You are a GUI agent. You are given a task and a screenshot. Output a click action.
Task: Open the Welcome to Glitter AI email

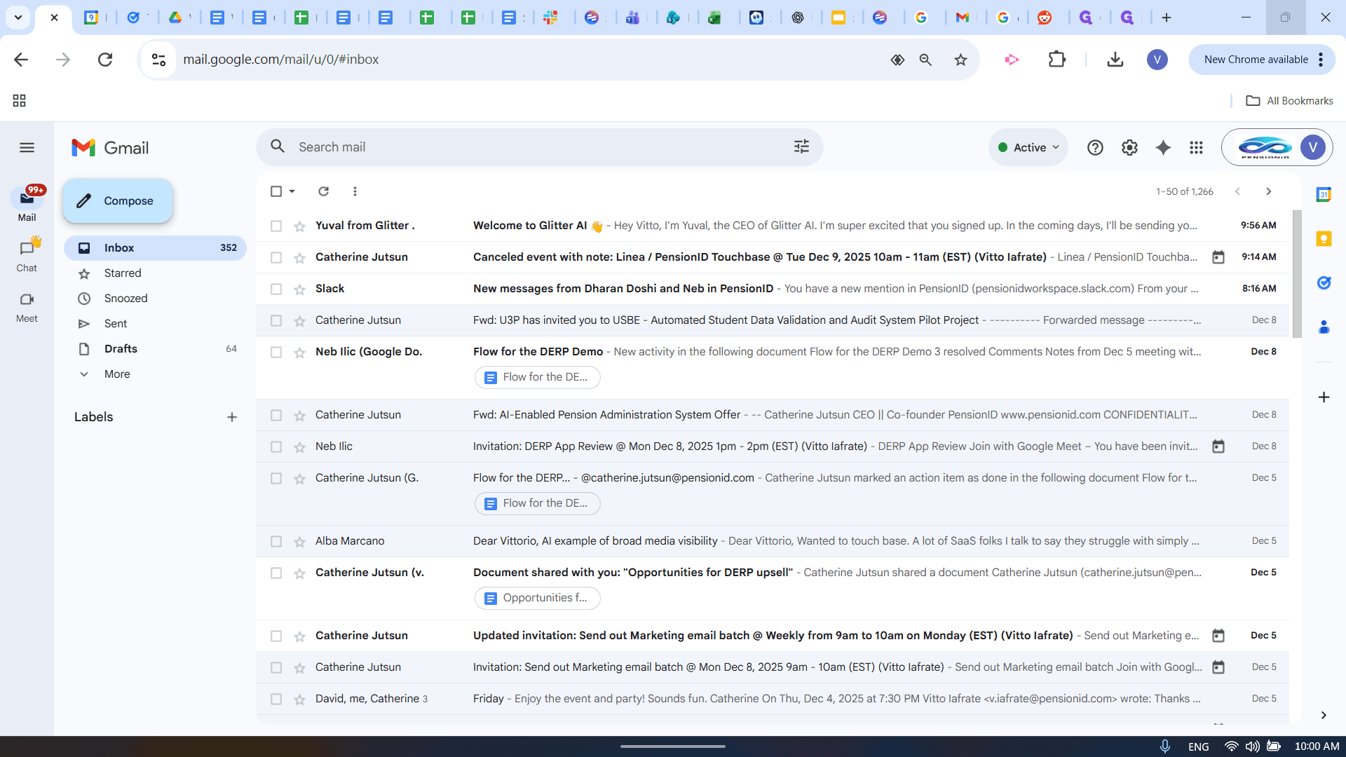coord(773,226)
